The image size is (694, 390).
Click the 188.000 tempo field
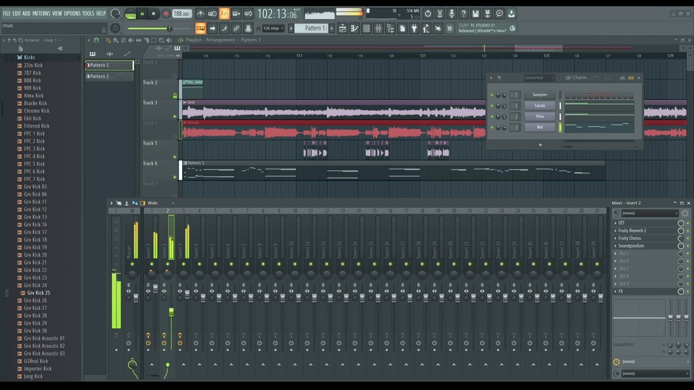182,14
